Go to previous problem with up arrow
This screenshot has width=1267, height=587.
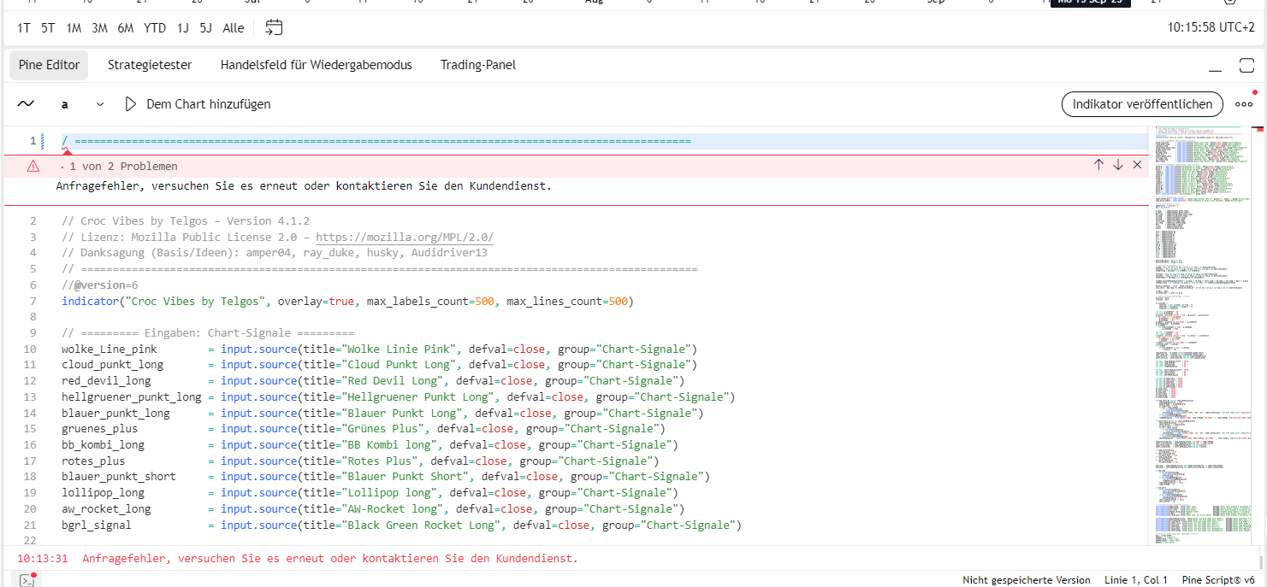point(1098,165)
